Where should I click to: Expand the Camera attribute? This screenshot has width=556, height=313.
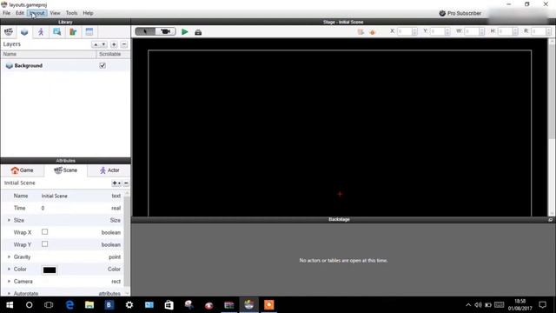click(x=9, y=281)
